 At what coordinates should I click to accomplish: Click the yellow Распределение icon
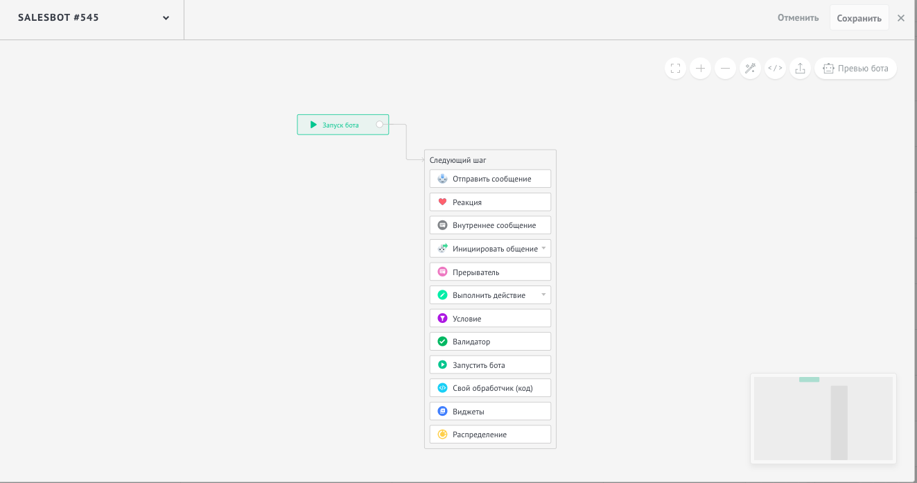click(x=442, y=434)
